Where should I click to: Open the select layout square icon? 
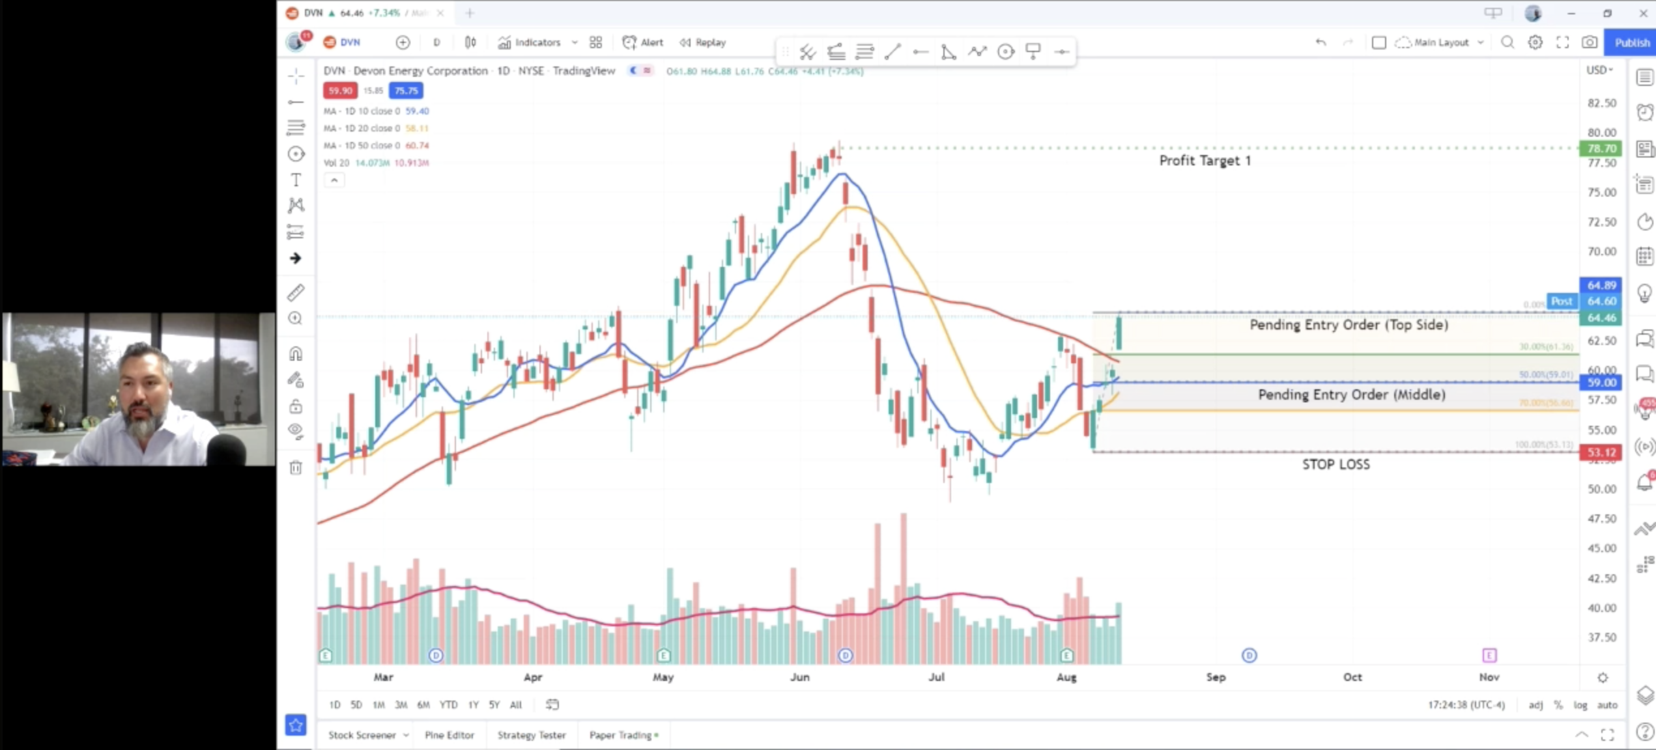tap(1378, 42)
